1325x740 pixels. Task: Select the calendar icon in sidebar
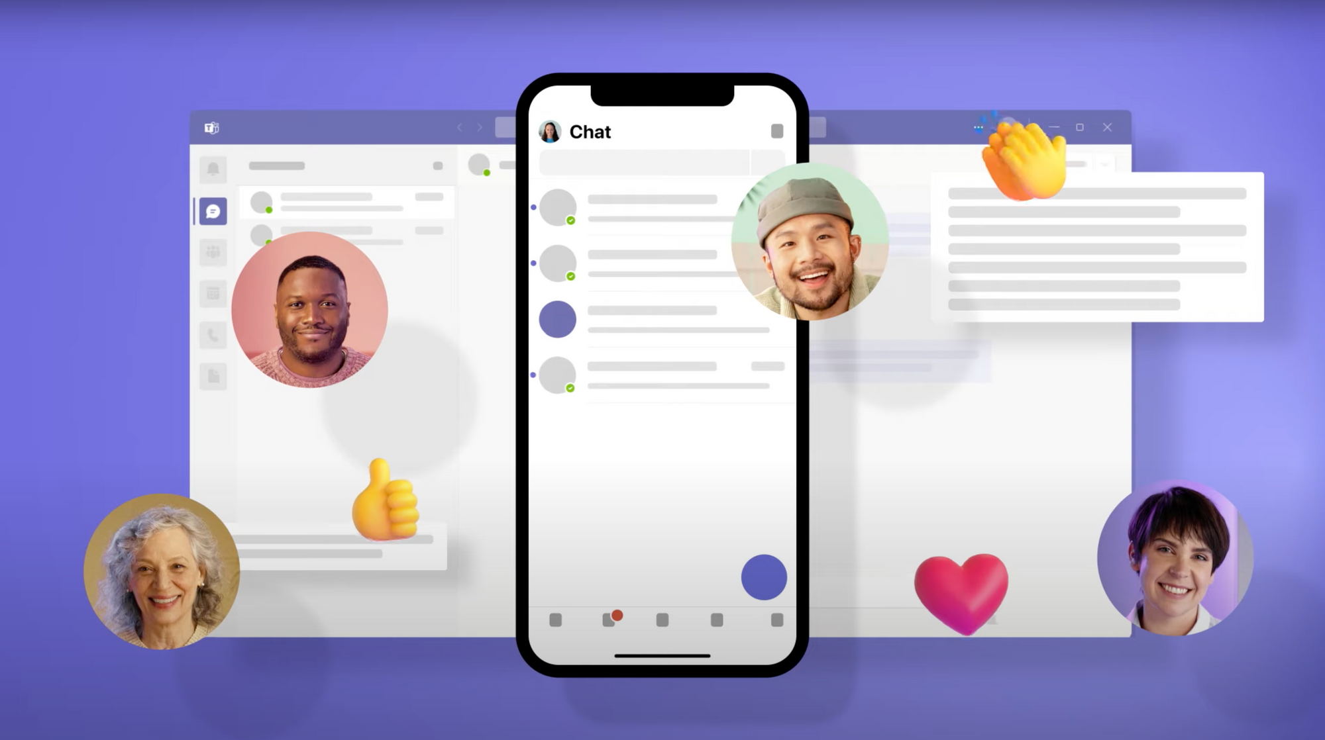[213, 293]
